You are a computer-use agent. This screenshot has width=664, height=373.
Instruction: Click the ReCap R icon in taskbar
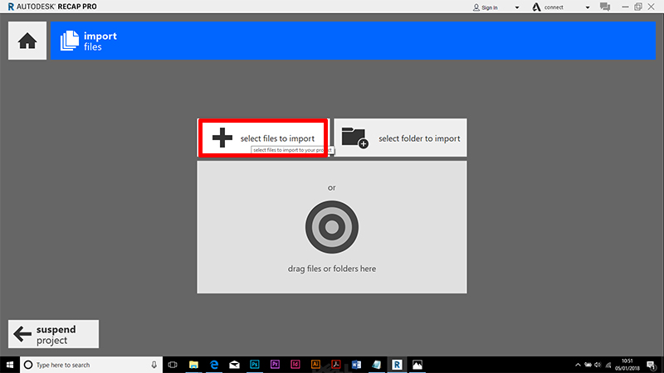[x=397, y=365]
